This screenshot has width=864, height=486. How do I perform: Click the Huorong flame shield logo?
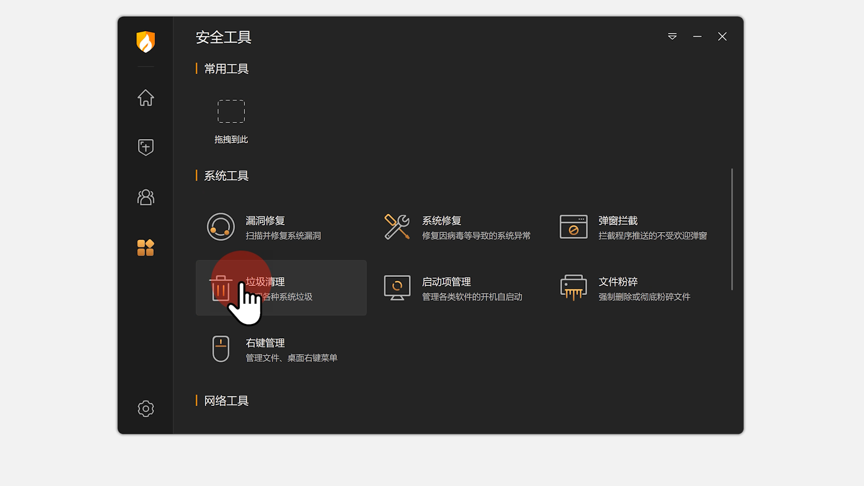pos(145,42)
